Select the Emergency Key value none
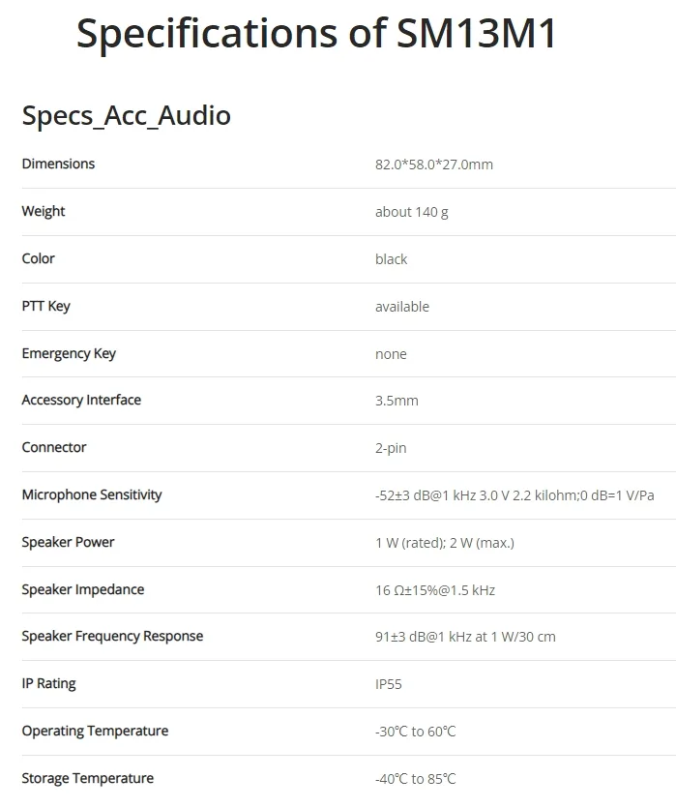The height and width of the screenshot is (808, 676). tap(391, 354)
